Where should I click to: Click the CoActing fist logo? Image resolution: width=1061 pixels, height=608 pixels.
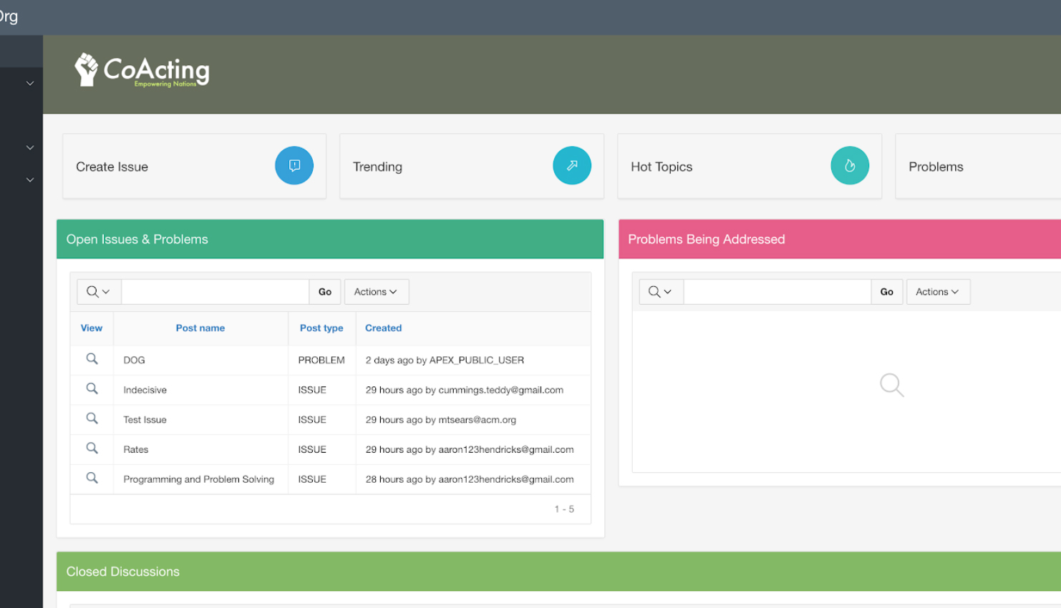(87, 69)
